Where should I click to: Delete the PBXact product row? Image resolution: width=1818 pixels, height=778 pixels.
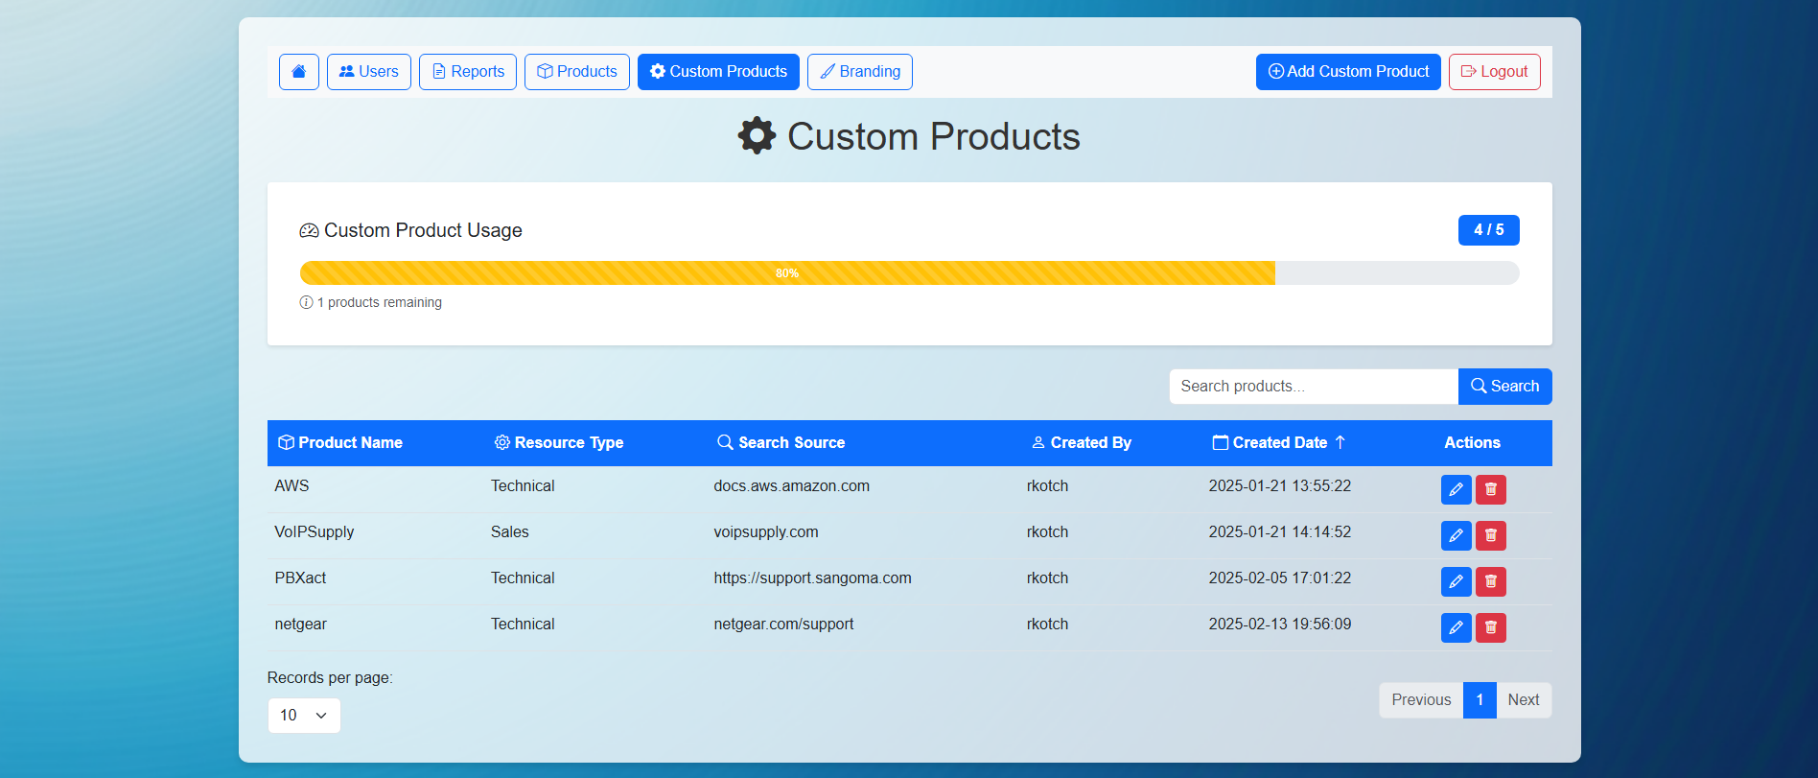[1490, 581]
